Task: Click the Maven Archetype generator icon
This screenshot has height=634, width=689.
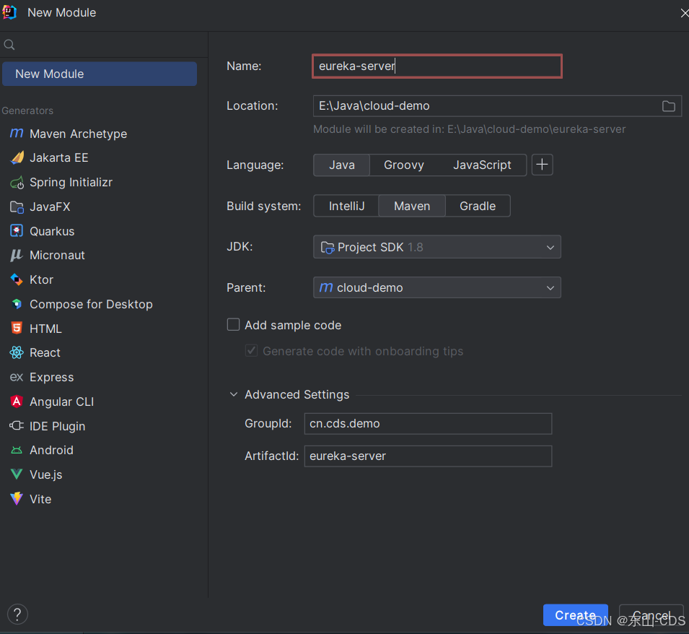Action: 17,133
